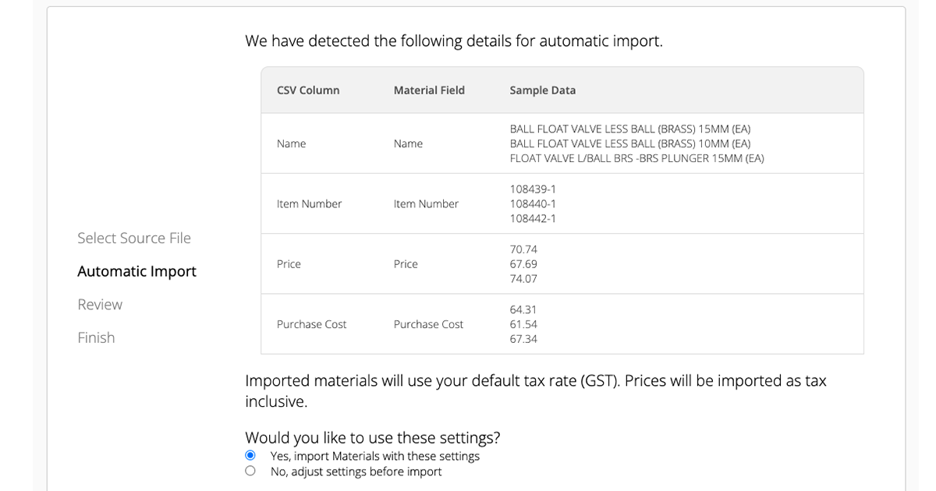Image resolution: width=936 pixels, height=491 pixels.
Task: Click the FLOAT VALVE L/BALL BRS PLUNGER sample name
Action: coord(636,158)
